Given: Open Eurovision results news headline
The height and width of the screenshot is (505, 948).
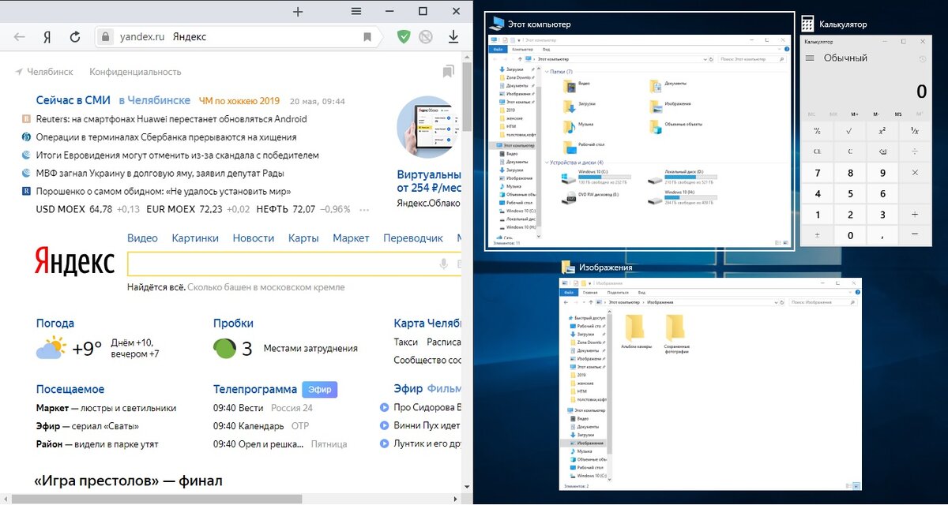Looking at the screenshot, I should tap(178, 155).
